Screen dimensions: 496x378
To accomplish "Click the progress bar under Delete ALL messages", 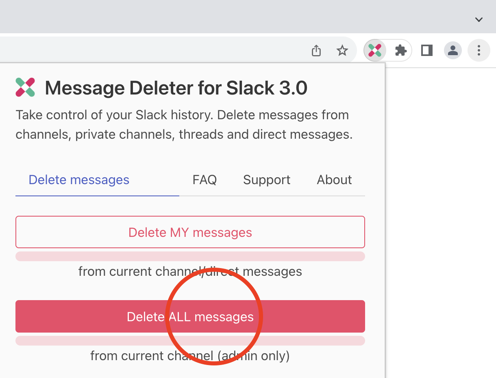I will coord(190,341).
